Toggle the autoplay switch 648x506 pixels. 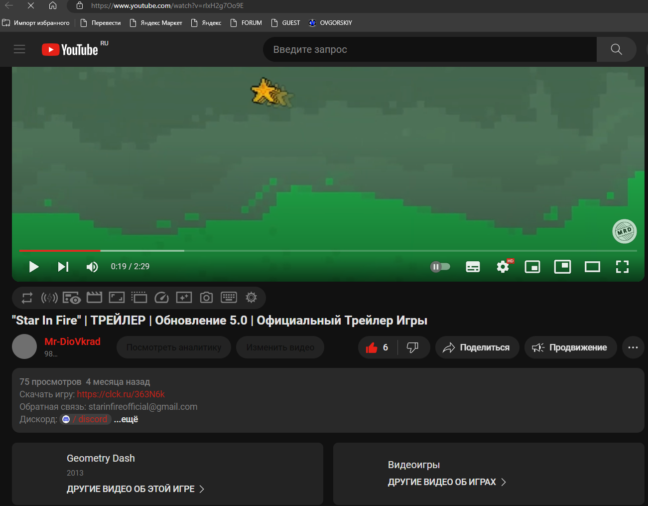(x=440, y=267)
